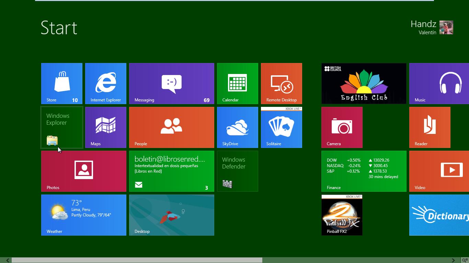Open the boletin@librosenred Mail tile
Viewport: 469px width, 263px height.
click(172, 171)
